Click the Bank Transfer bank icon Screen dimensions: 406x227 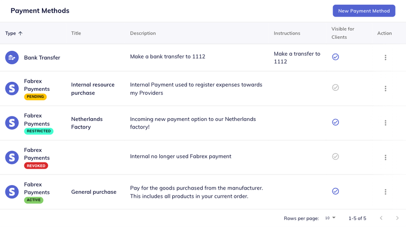[x=12, y=58]
